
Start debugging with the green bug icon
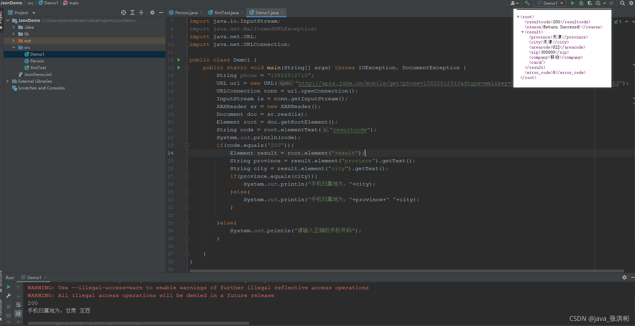(x=581, y=3)
